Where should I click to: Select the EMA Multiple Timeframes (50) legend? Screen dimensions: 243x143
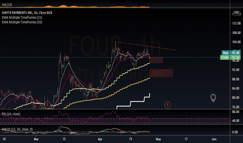(x=22, y=22)
